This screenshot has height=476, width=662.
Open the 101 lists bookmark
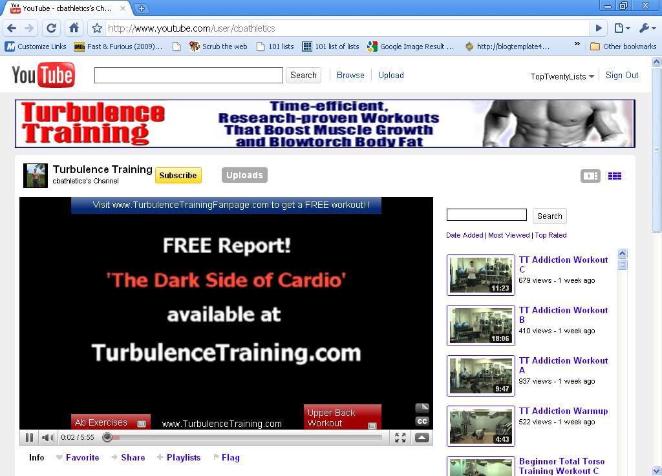[275, 47]
